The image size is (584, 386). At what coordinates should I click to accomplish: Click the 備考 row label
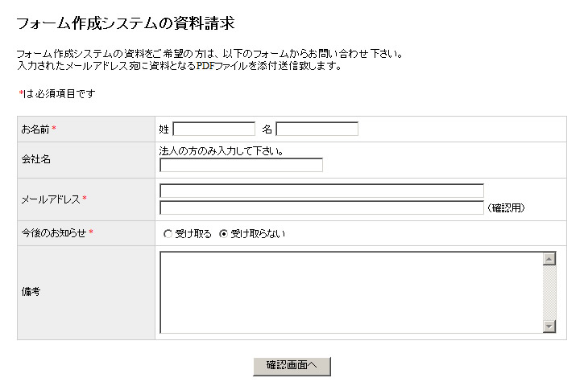[x=31, y=292]
